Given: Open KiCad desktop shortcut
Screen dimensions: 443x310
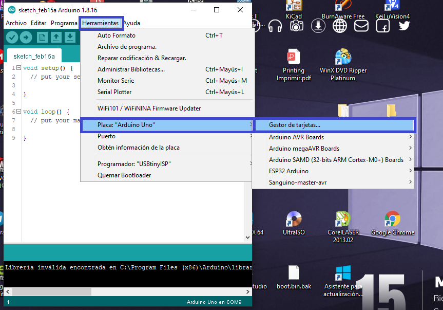Looking at the screenshot, I should pyautogui.click(x=294, y=10).
